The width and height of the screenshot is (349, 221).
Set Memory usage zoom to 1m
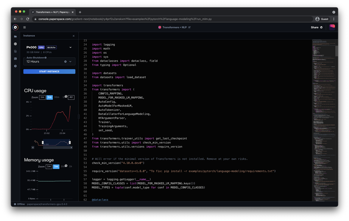(x=49, y=167)
